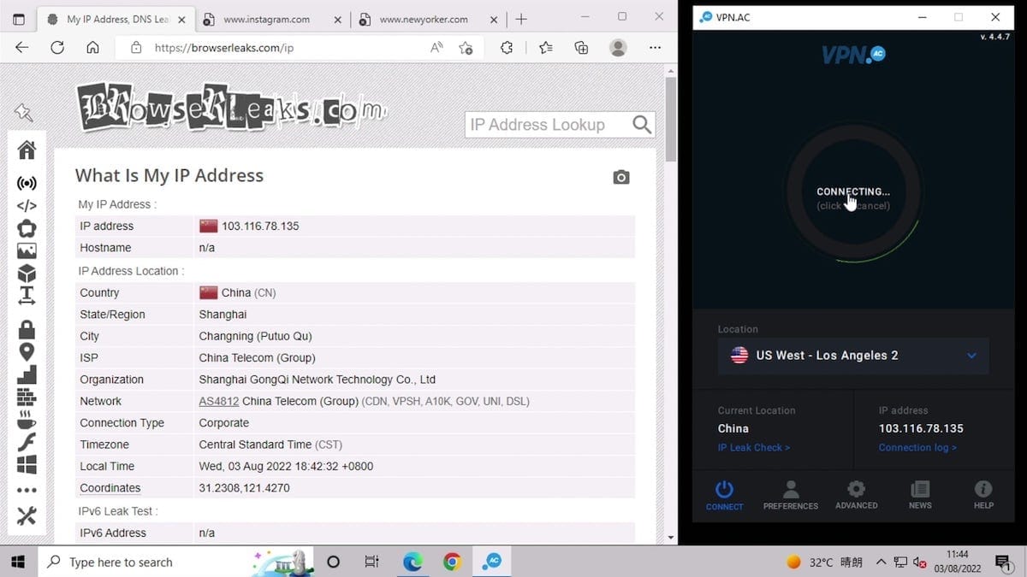1027x577 pixels.
Task: Click the padlock SSL test sidebar icon
Action: click(x=27, y=329)
